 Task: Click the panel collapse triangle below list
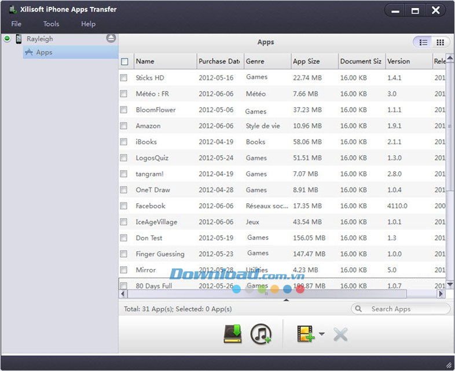[286, 300]
